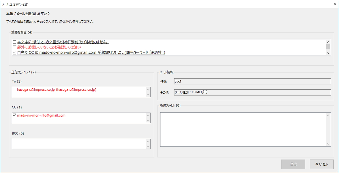The width and height of the screenshot is (339, 173).
Task: Click warning list scroll-down arrow
Action: tap(328, 53)
